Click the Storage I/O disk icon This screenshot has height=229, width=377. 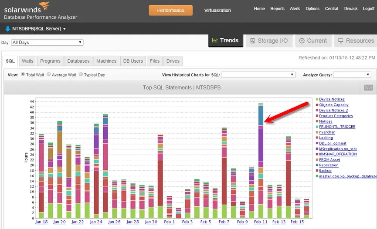(x=252, y=40)
